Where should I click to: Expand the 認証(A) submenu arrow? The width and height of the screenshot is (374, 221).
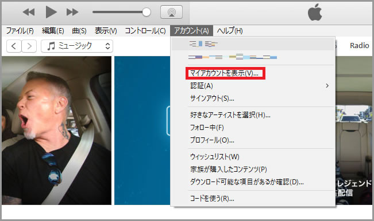pyautogui.click(x=327, y=85)
